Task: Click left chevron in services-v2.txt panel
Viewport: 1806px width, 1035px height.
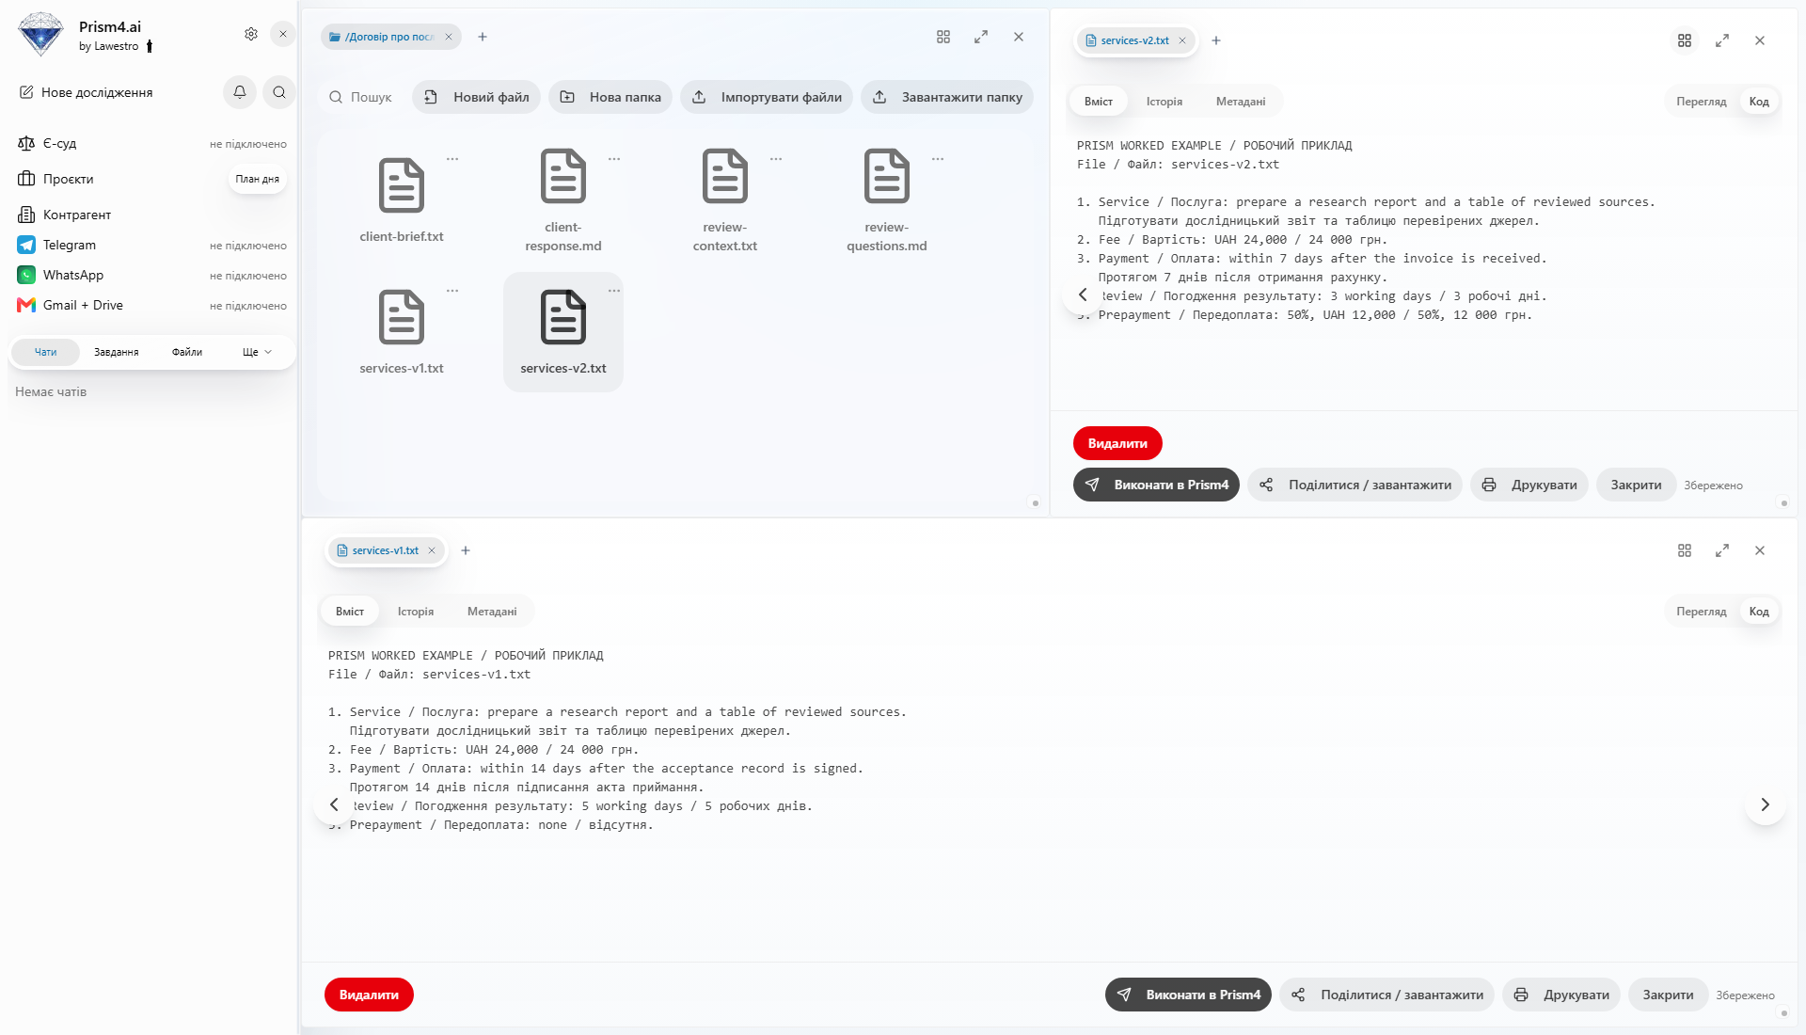Action: 1083,295
